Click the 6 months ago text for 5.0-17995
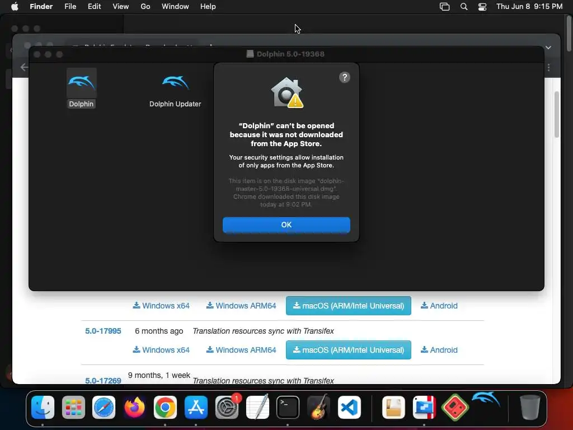 click(159, 331)
